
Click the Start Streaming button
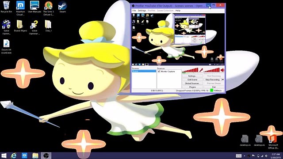214,76
